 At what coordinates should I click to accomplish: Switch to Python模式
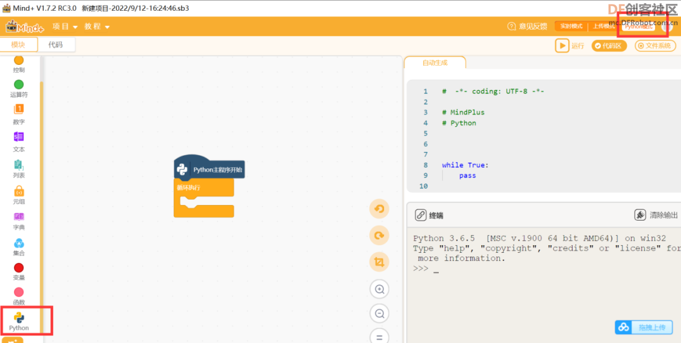(x=638, y=26)
